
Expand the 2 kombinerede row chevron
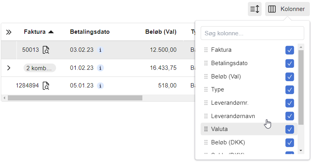(x=9, y=68)
